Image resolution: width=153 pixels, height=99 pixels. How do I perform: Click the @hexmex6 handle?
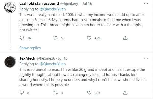(46, 58)
